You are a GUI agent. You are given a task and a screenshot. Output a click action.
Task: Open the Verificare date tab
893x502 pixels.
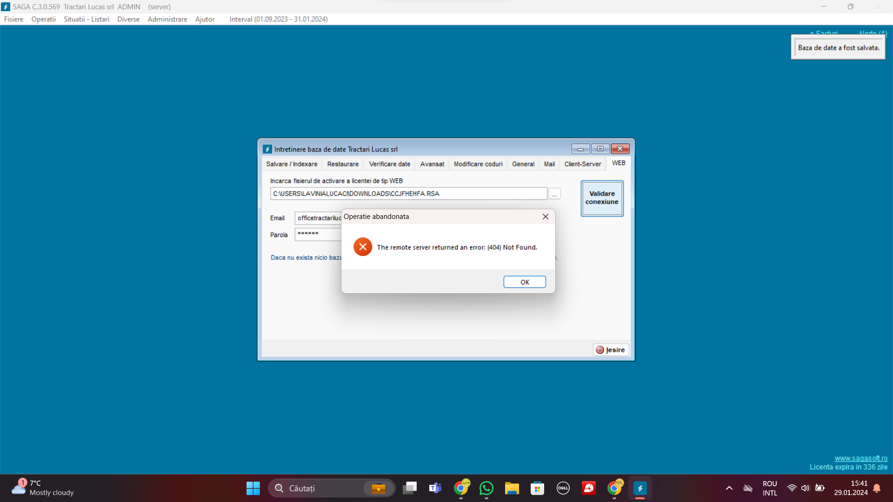tap(390, 164)
